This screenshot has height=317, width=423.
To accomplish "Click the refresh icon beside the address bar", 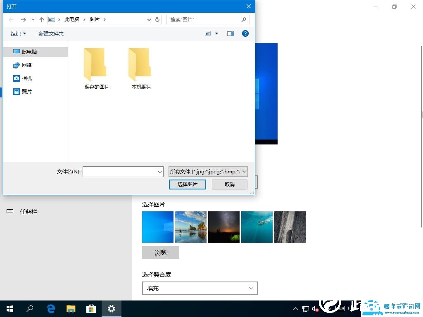I will coord(157,19).
